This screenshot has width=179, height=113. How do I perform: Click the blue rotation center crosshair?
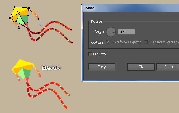(x=41, y=25)
